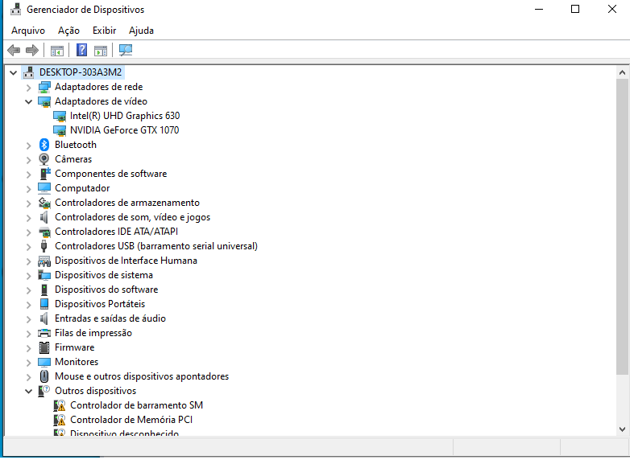Viewport: 630px width, 460px height.
Task: Click the USB plug icon of Controladores USB
Action: pyautogui.click(x=44, y=246)
